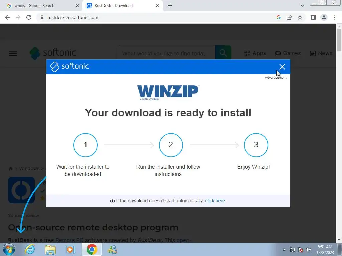Launch Internet Explorer from the taskbar
The height and width of the screenshot is (256, 342).
pos(30,249)
